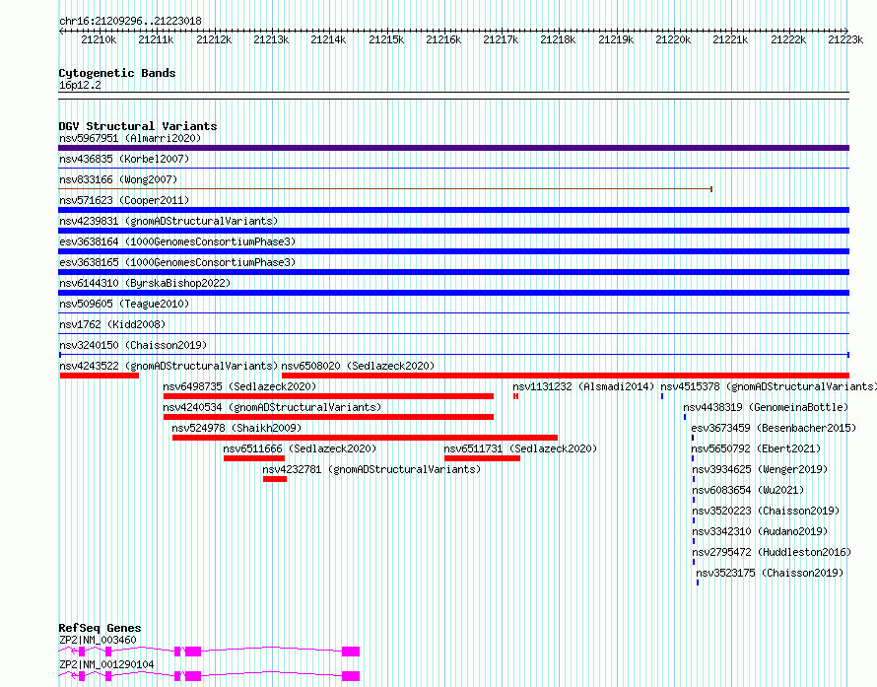Select nsv4240534 gnomAD variant label
This screenshot has height=687, width=877.
272,407
